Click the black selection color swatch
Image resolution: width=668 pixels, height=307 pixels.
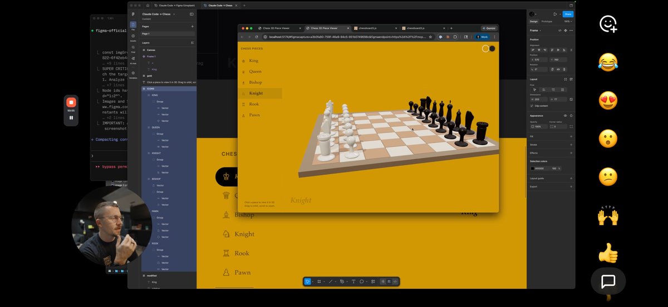click(533, 169)
